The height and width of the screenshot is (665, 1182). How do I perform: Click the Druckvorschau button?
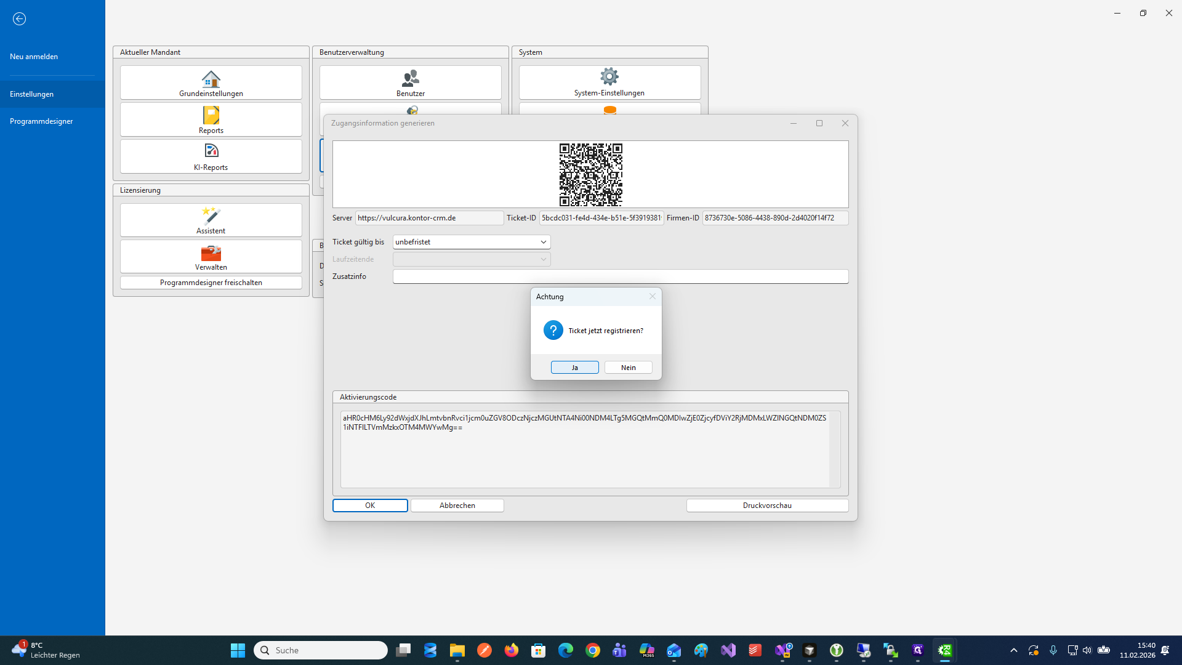(766, 506)
